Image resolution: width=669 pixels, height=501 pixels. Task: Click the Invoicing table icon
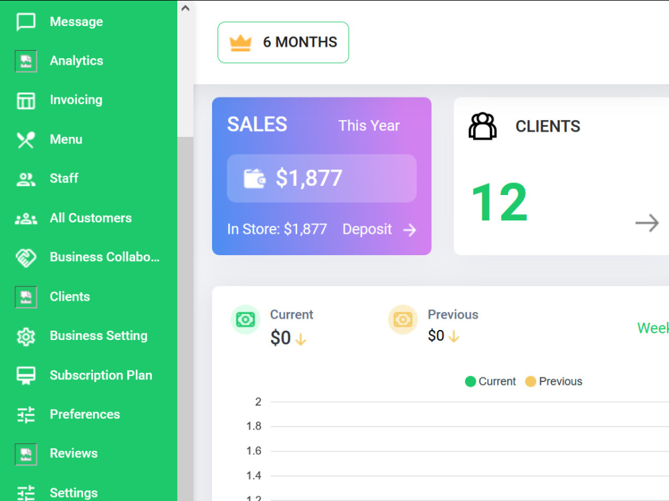click(x=25, y=100)
